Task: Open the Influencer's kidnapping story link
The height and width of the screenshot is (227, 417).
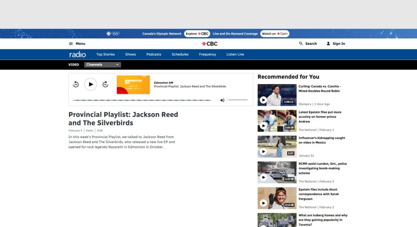Action: (x=321, y=140)
